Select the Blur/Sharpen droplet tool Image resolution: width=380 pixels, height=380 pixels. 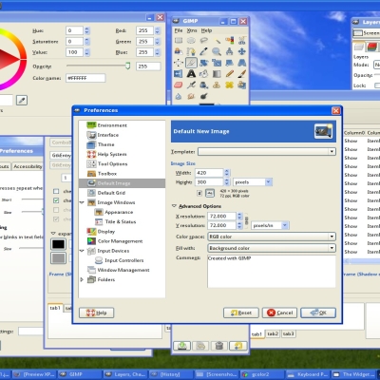pyautogui.click(x=179, y=96)
